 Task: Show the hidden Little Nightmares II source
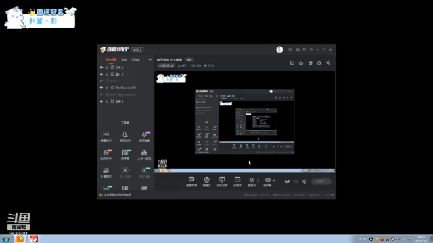click(101, 94)
